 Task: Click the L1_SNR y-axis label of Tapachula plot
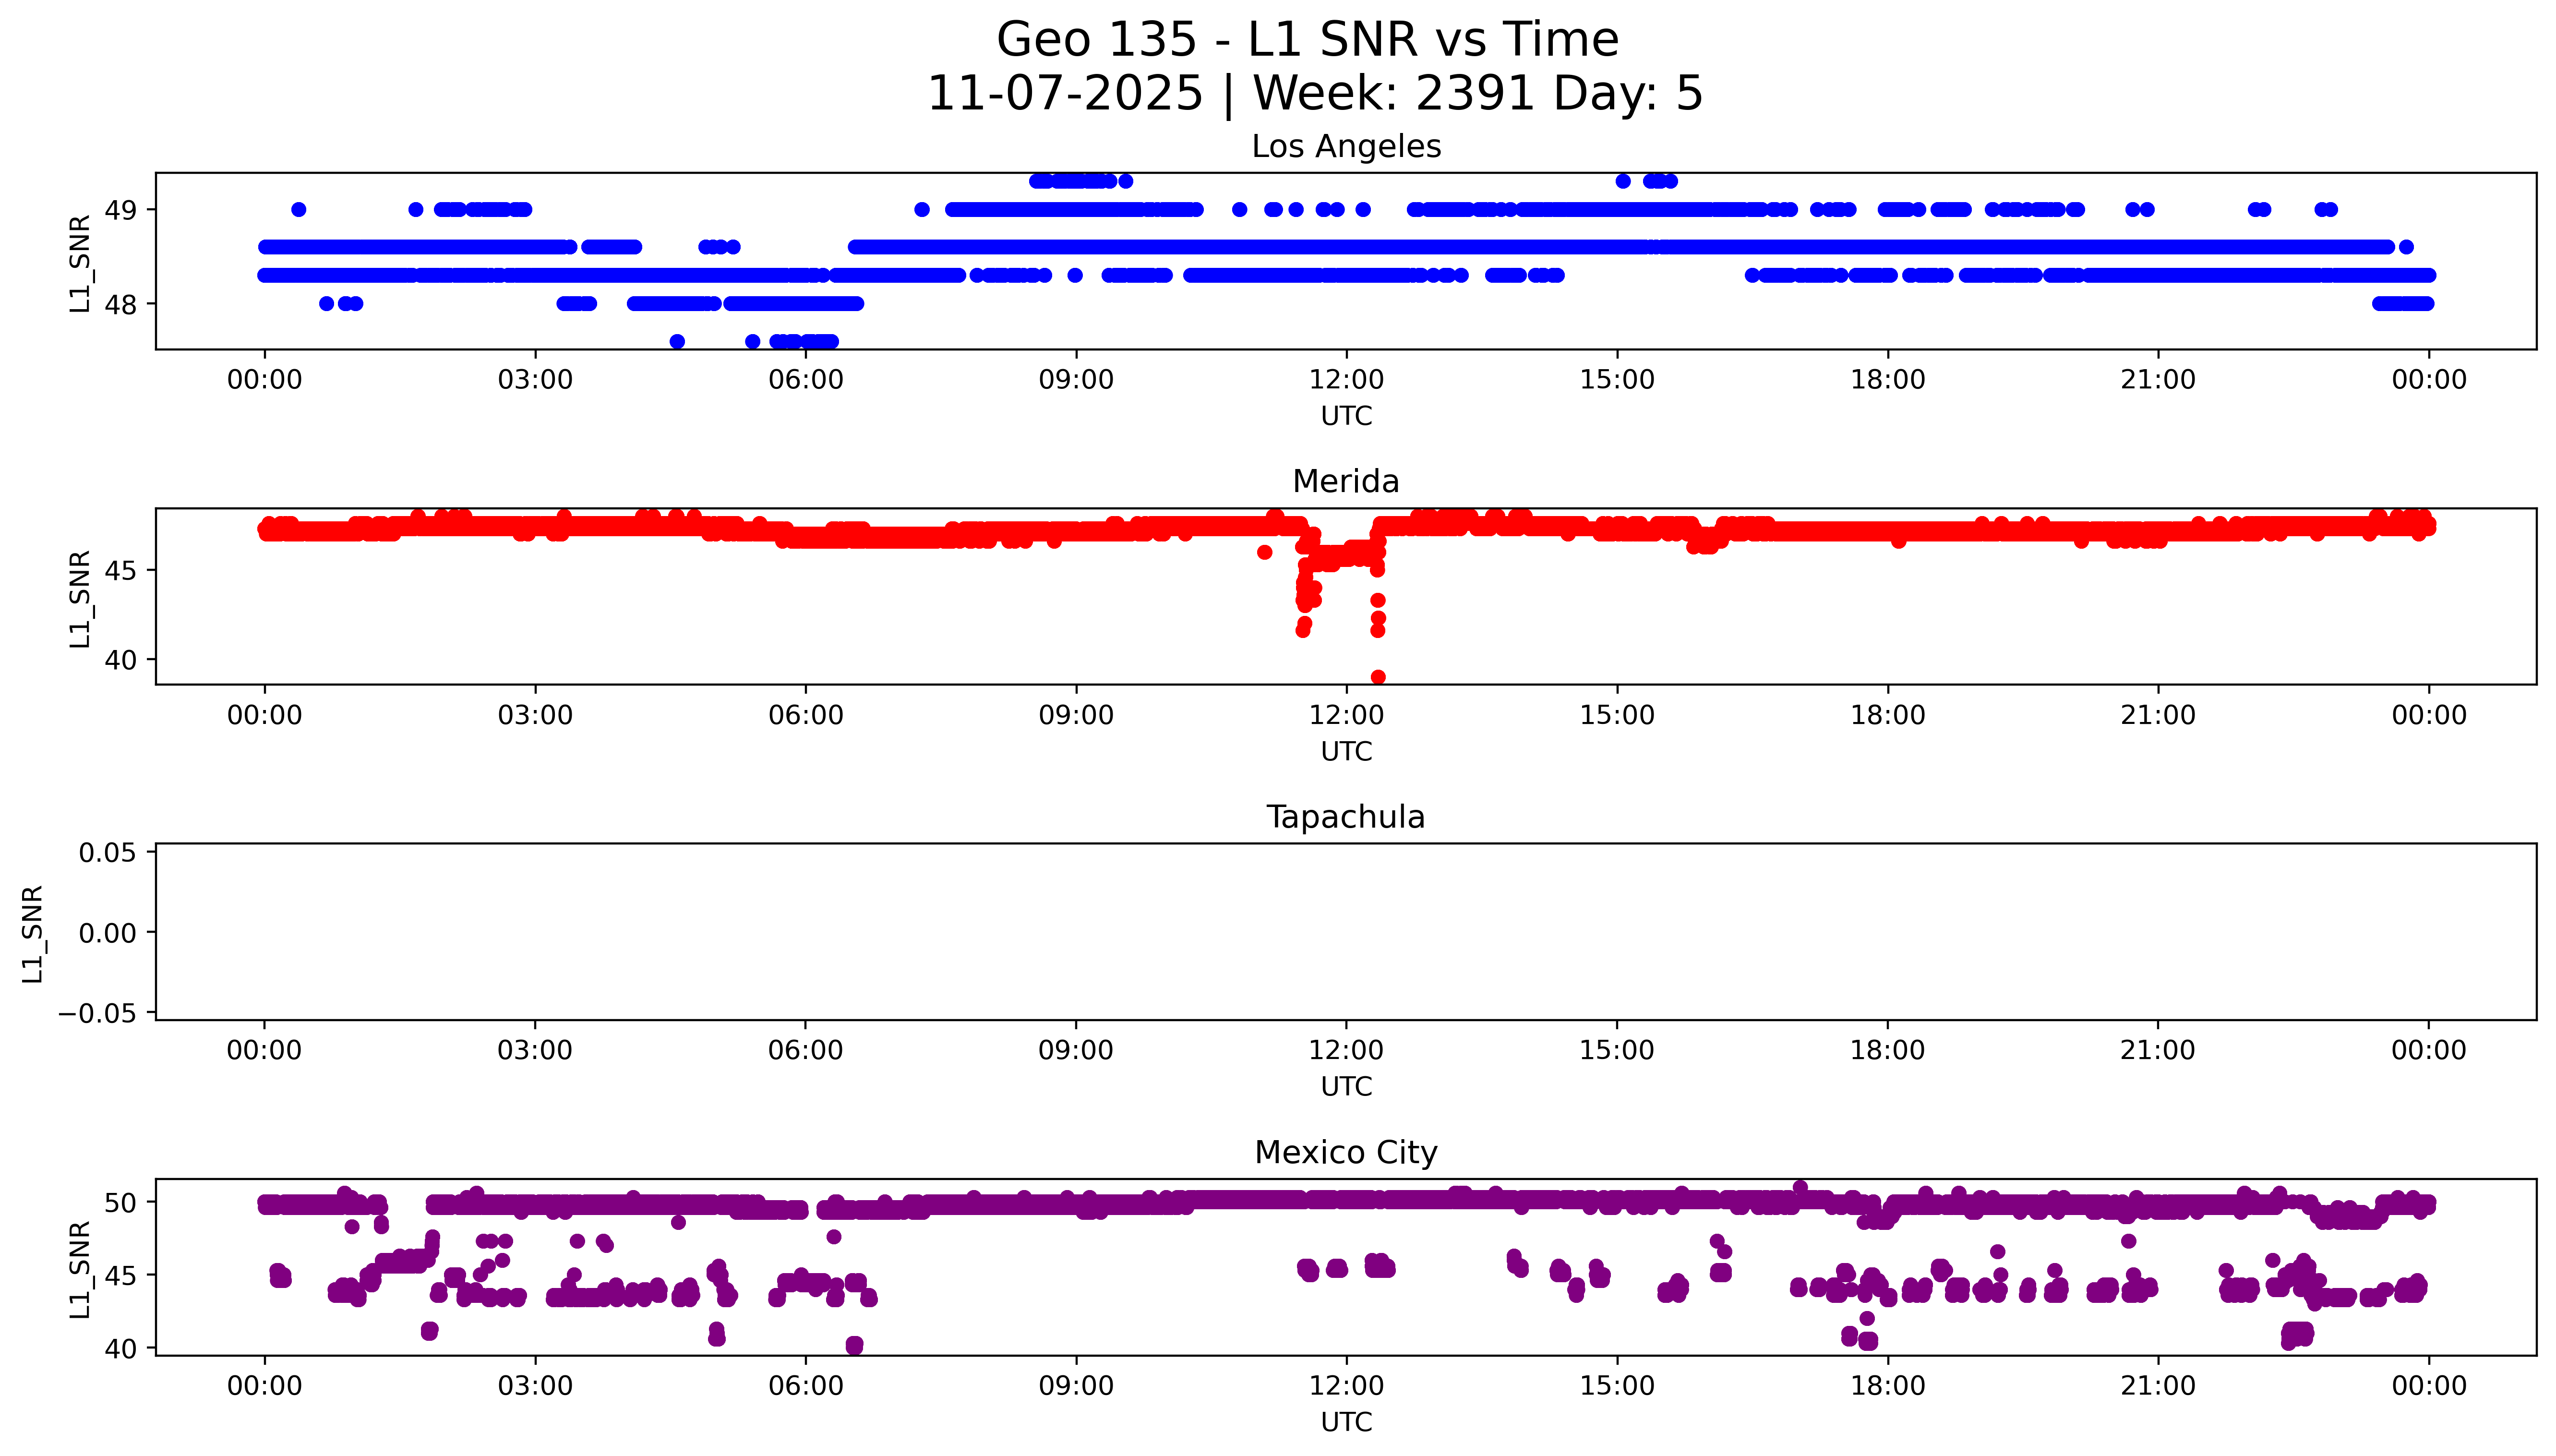pos(33,933)
